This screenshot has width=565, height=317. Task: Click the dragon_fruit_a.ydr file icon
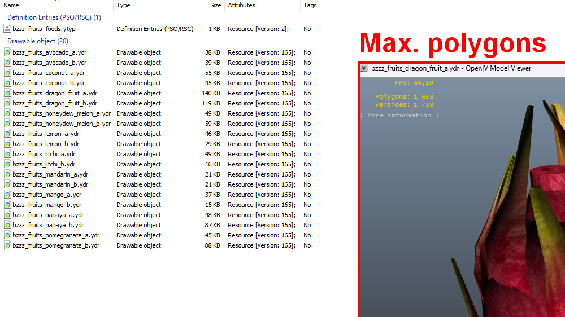tap(7, 93)
